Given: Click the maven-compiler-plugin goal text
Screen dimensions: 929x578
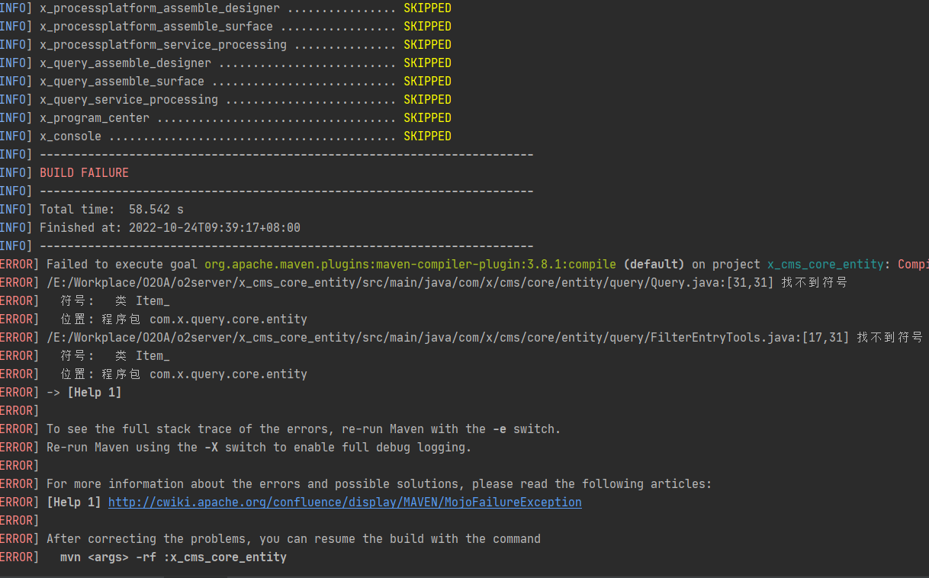Looking at the screenshot, I should tap(410, 265).
